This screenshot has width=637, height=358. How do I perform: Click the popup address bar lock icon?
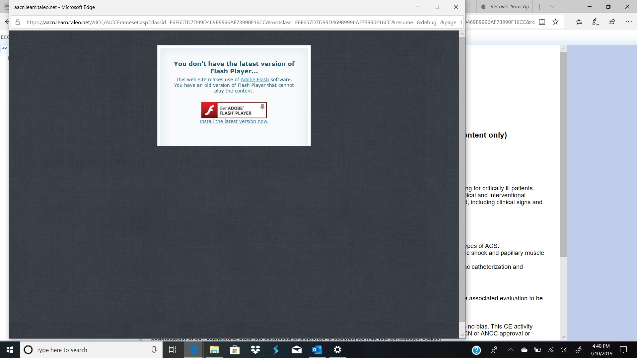coord(18,22)
